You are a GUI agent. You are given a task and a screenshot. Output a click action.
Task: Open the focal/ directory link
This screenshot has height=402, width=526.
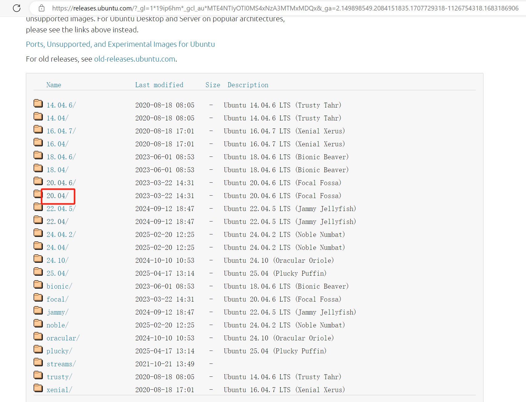click(57, 299)
